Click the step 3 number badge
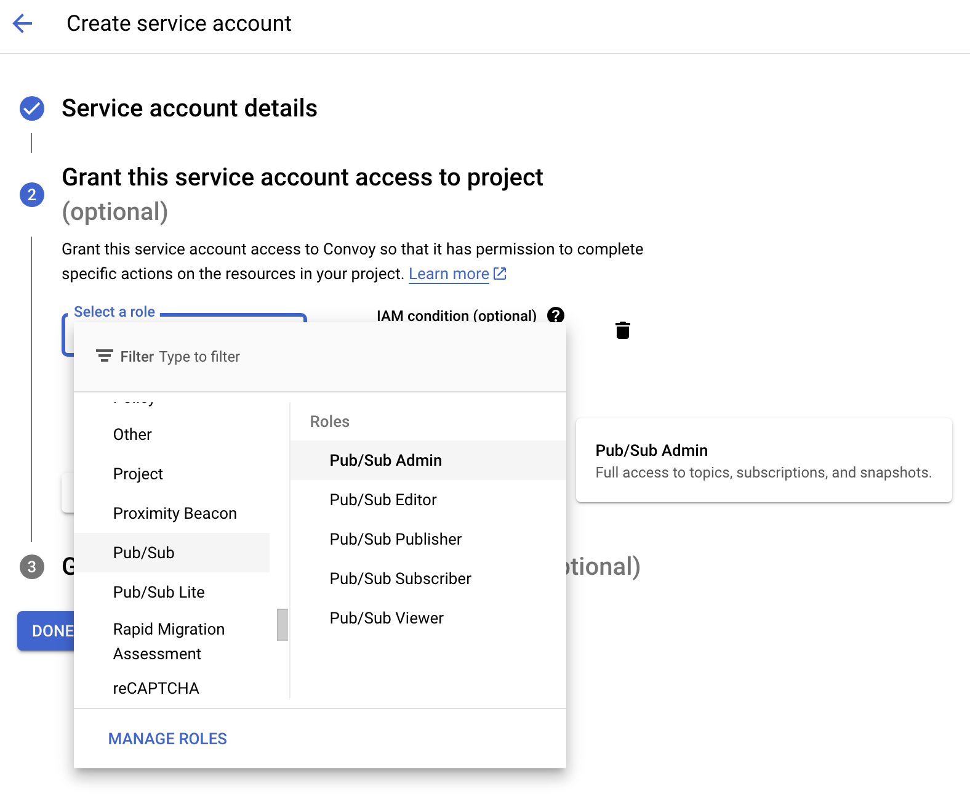Screen dimensions: 970x796 pos(32,567)
